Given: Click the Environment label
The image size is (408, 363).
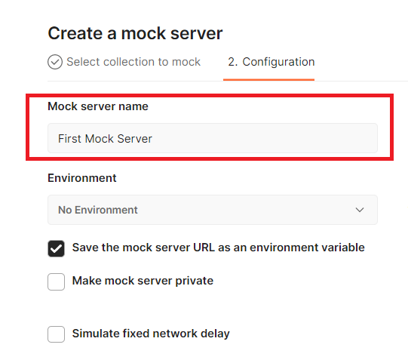Looking at the screenshot, I should point(82,178).
